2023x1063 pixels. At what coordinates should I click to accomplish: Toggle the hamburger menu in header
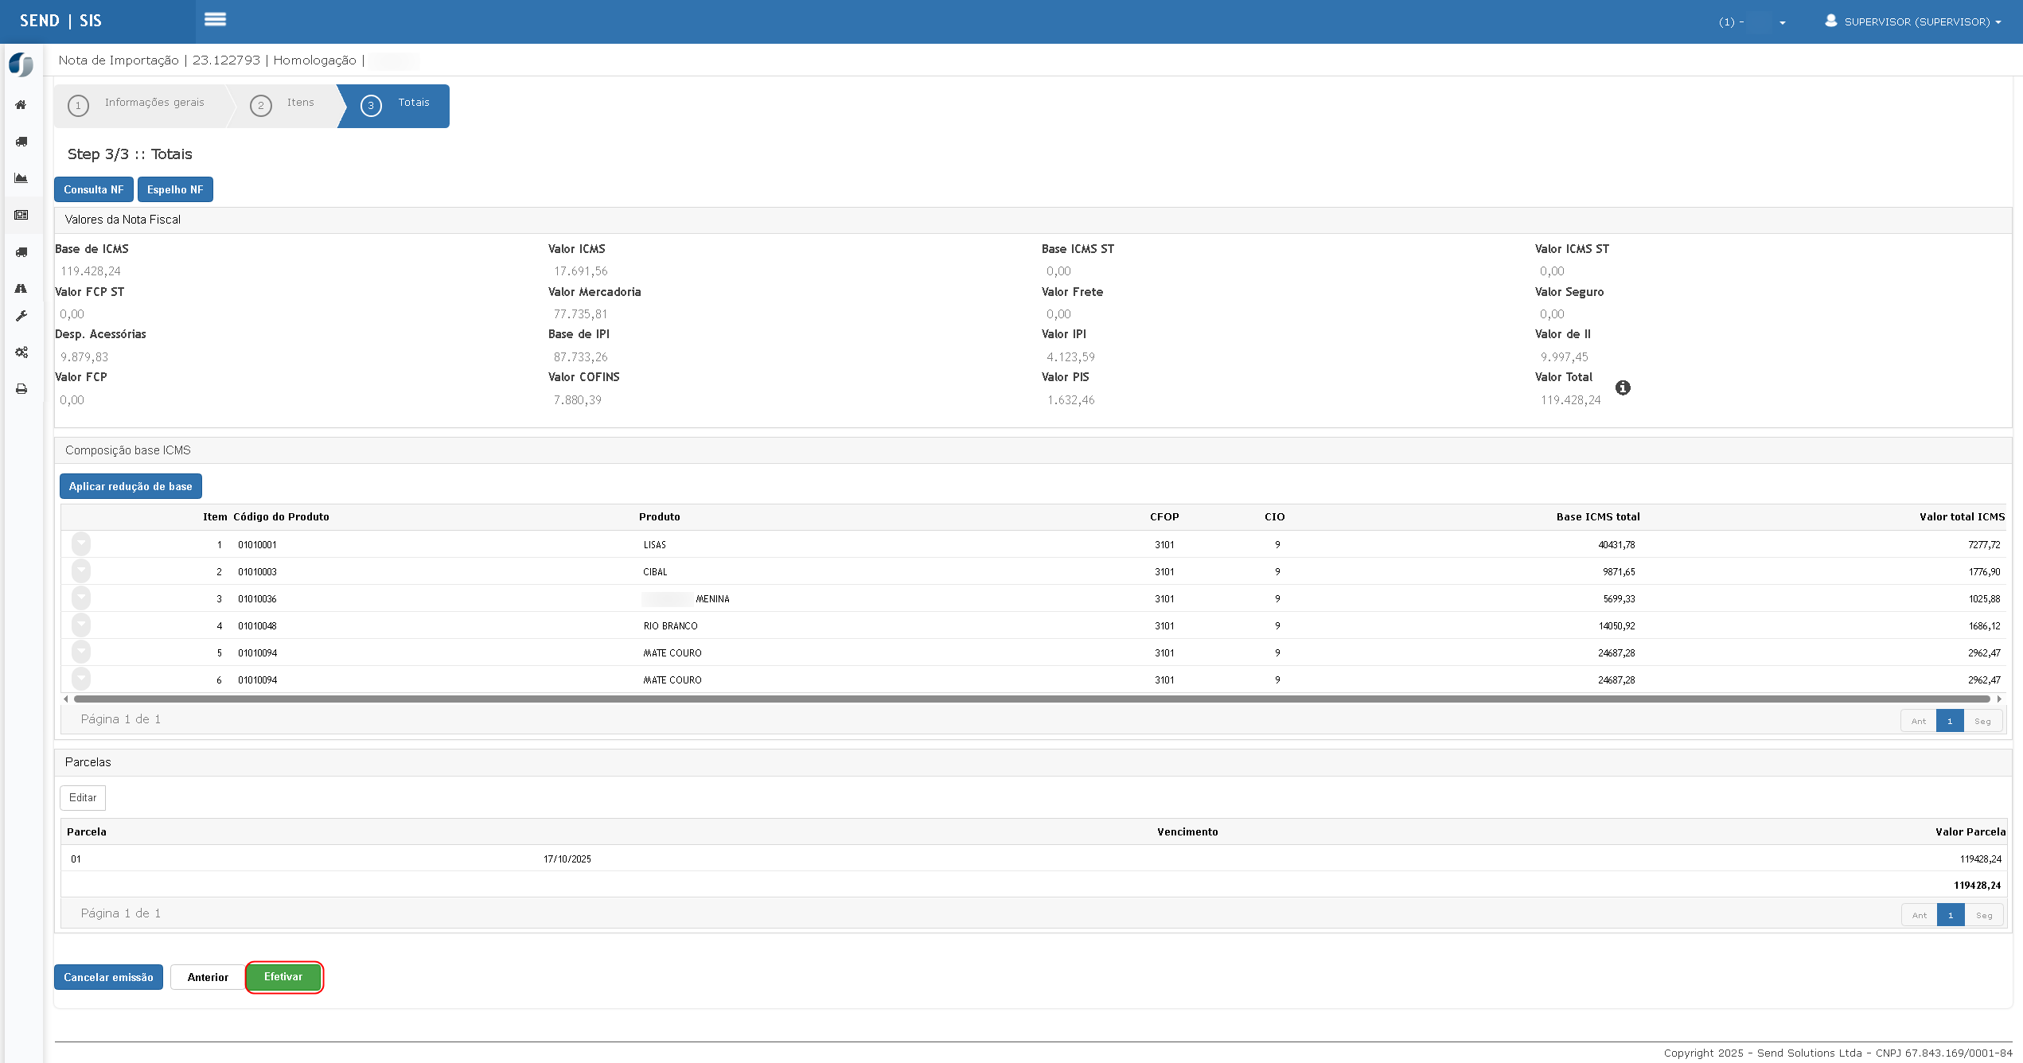click(x=215, y=19)
